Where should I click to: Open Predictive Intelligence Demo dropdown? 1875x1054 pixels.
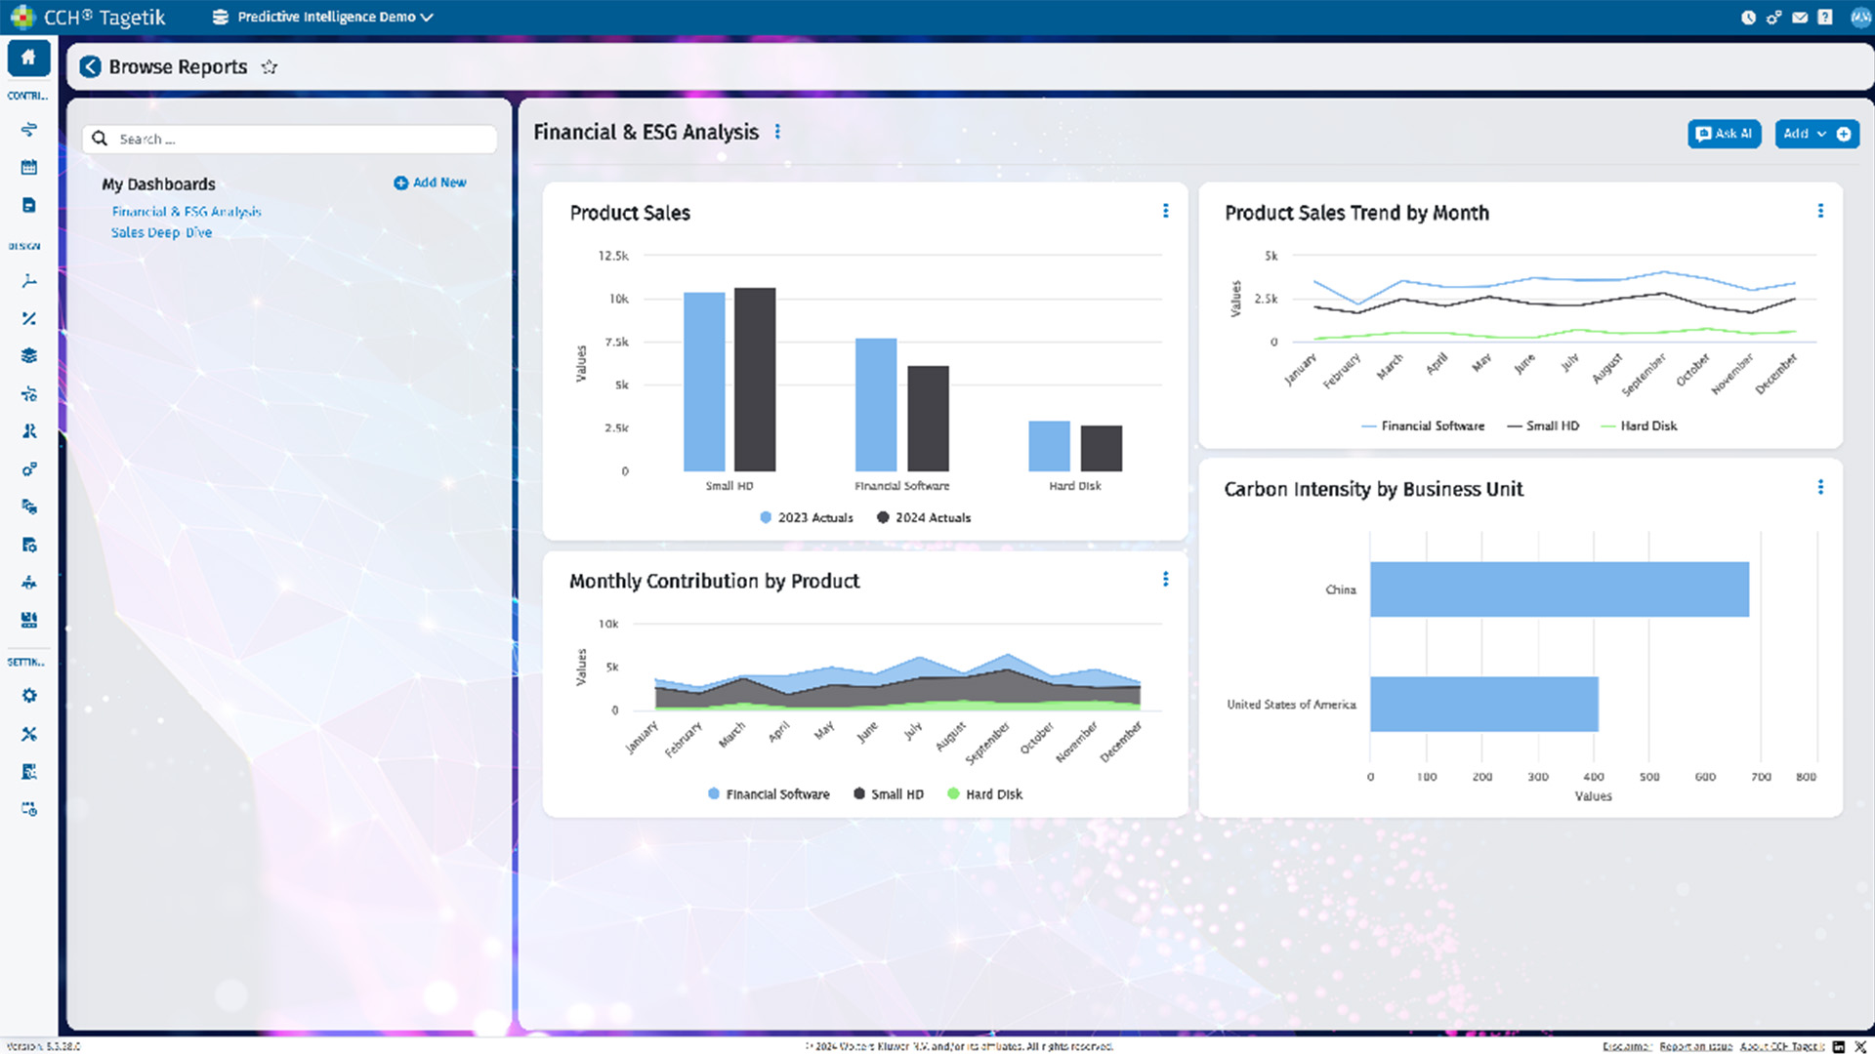click(x=327, y=18)
